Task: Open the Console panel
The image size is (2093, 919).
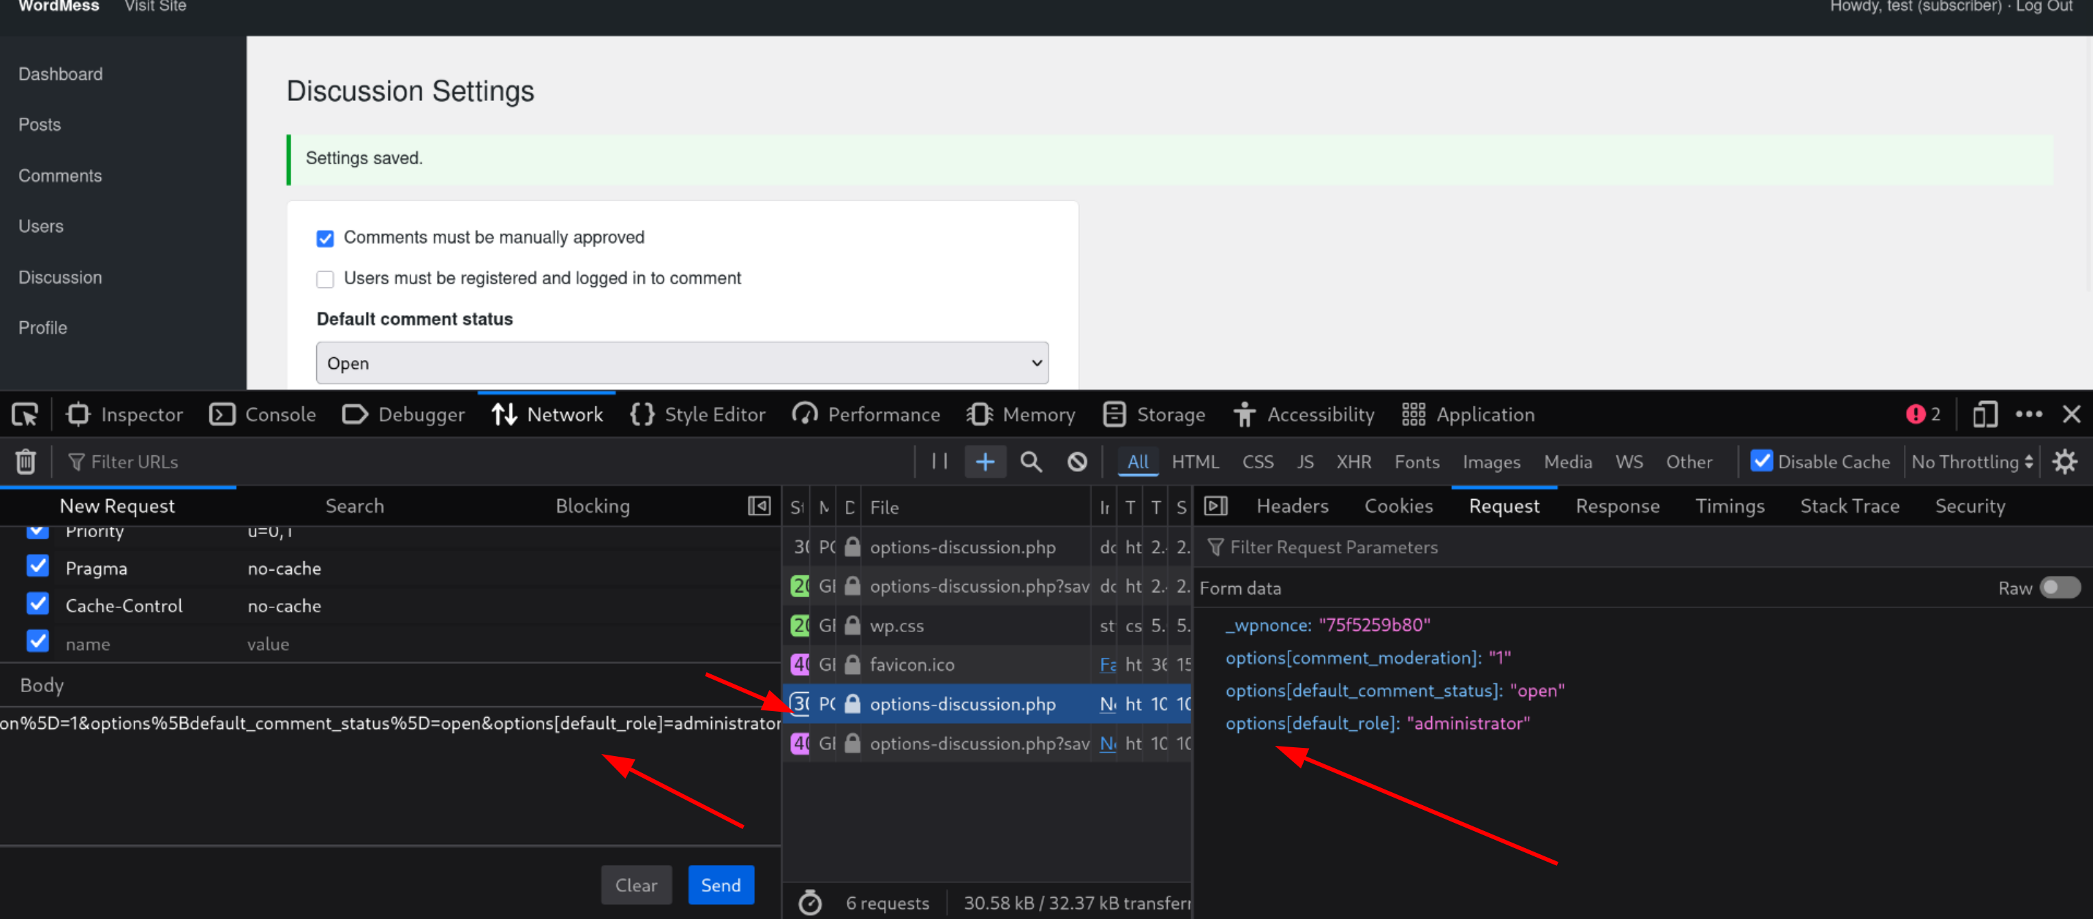Action: 262,415
